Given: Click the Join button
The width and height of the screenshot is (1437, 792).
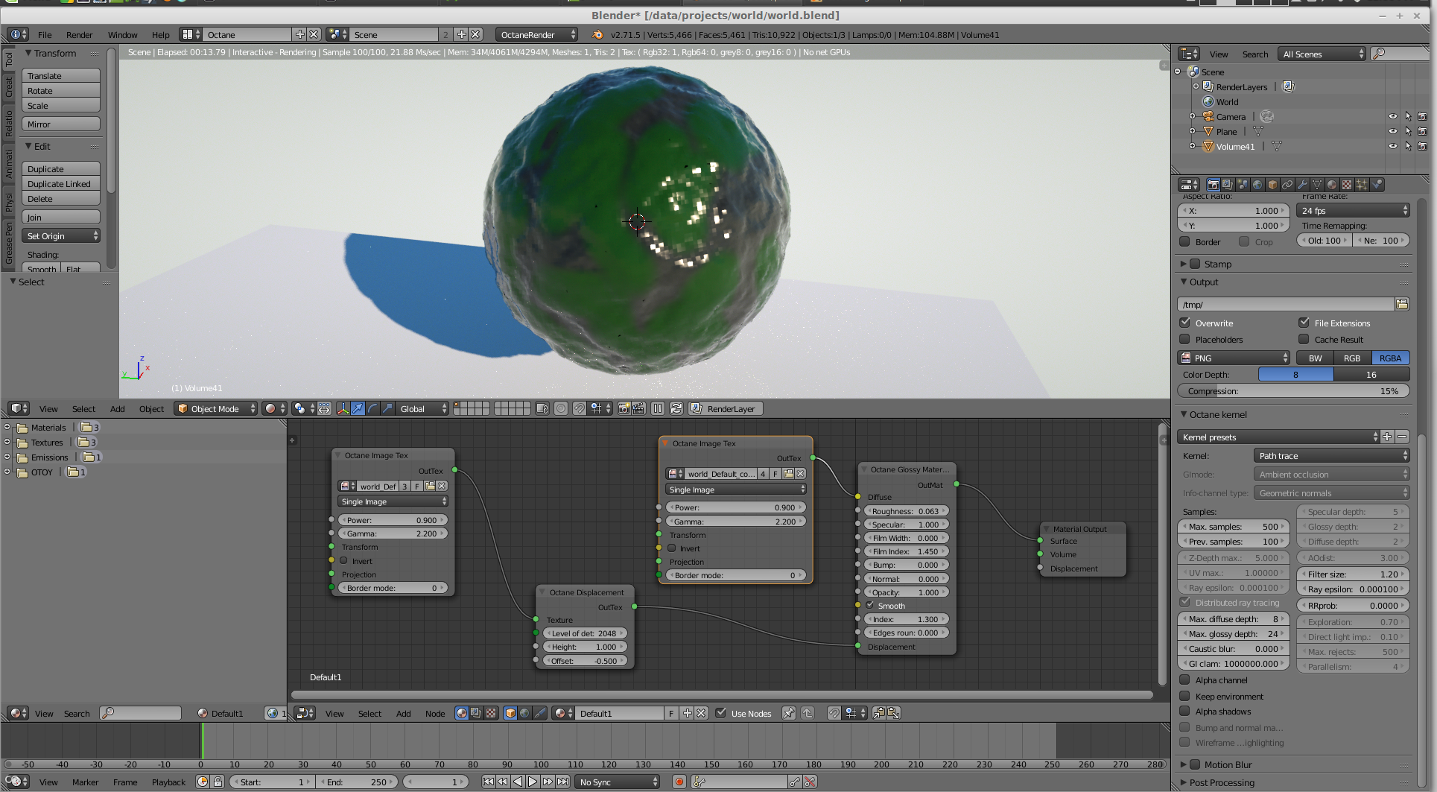Looking at the screenshot, I should [61, 217].
